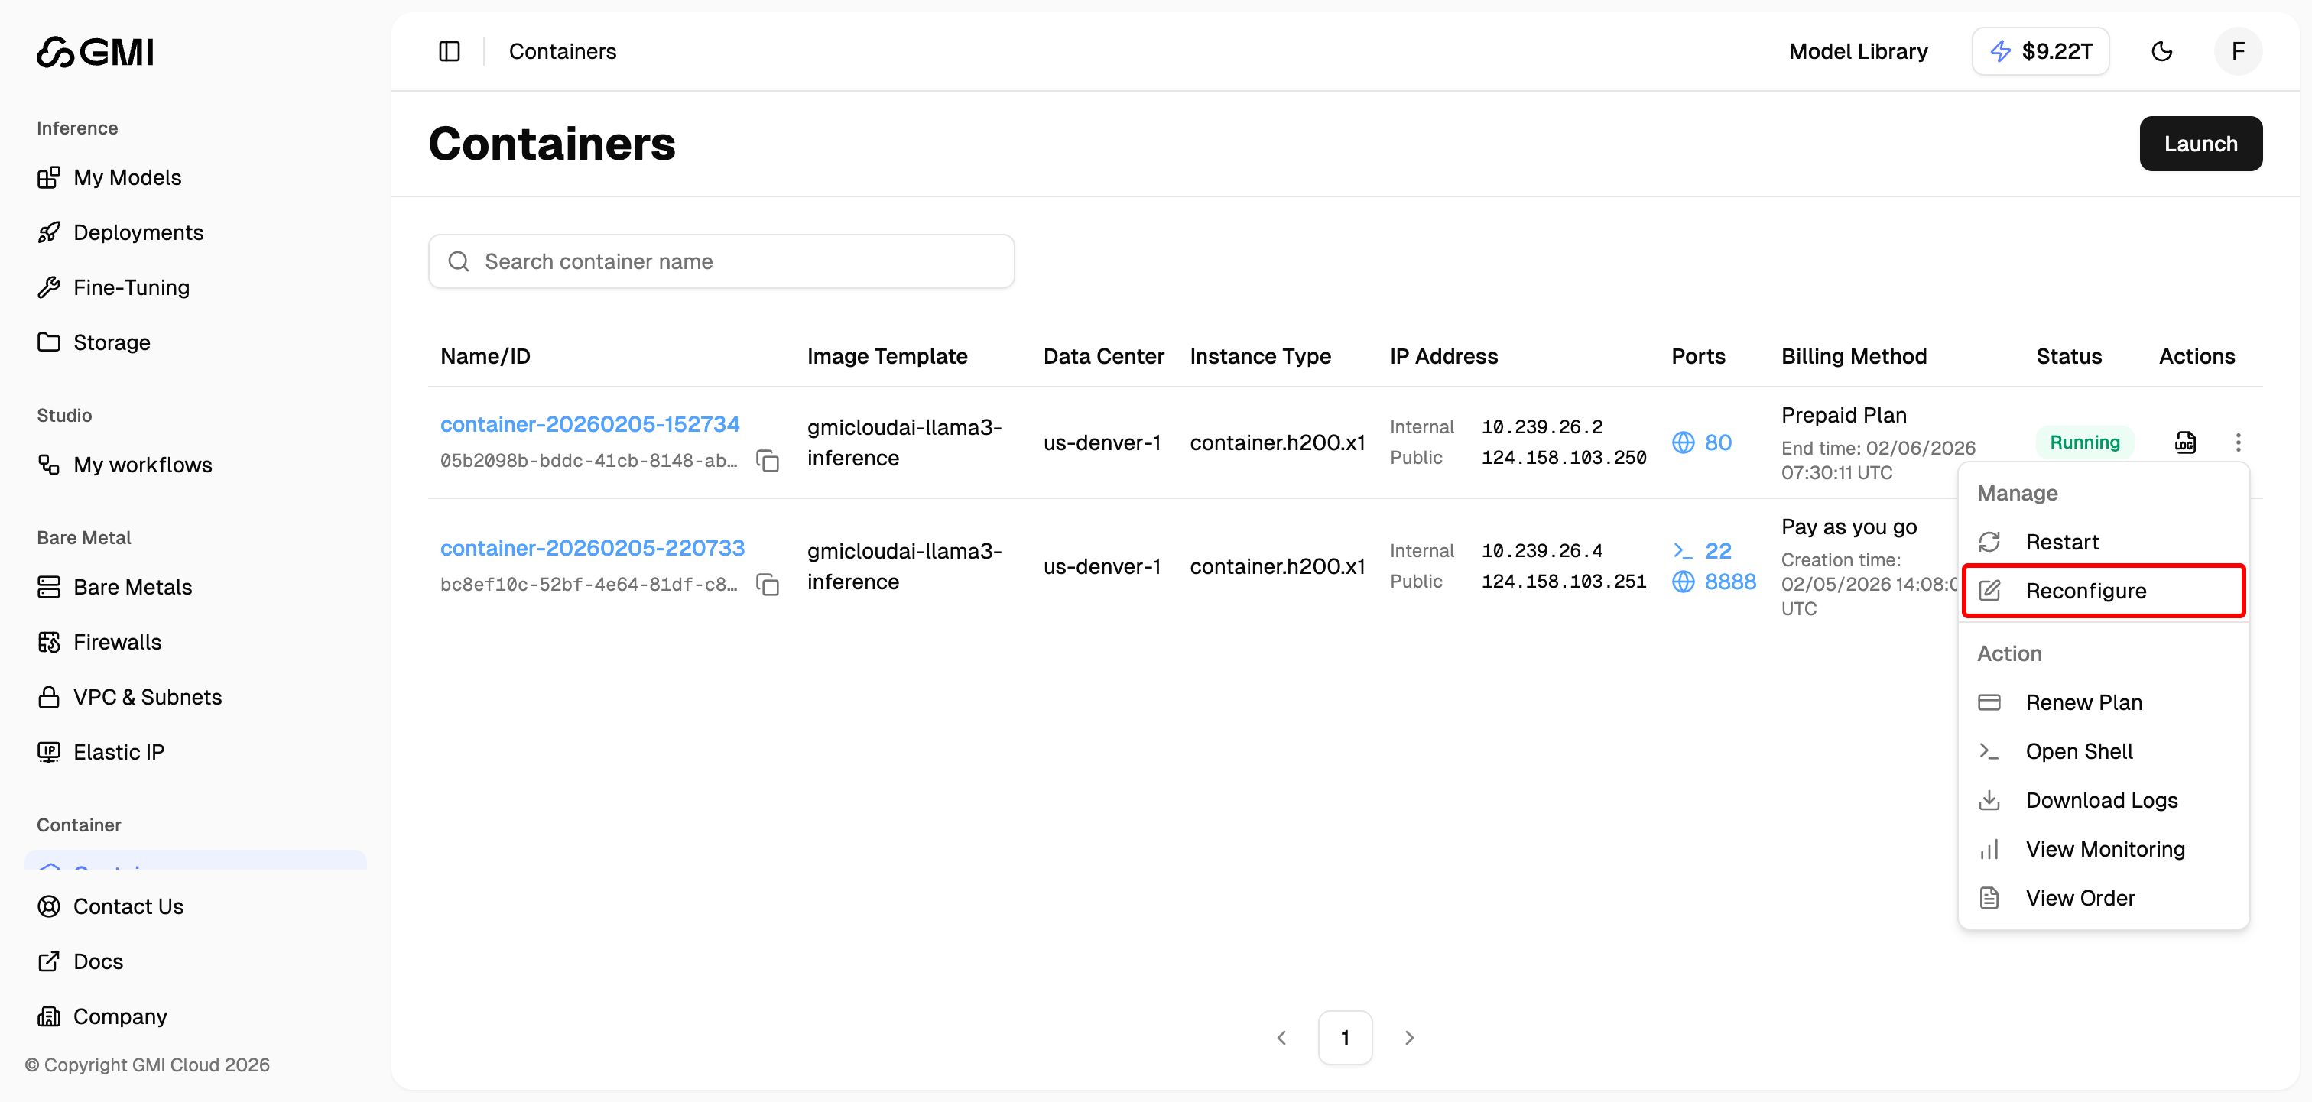The image size is (2312, 1102).
Task: Click the terminal icon beside port 22
Action: click(1682, 550)
